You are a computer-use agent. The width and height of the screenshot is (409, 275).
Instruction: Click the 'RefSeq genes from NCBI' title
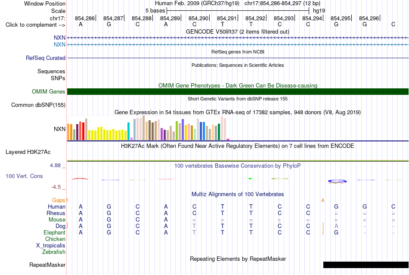(x=238, y=52)
